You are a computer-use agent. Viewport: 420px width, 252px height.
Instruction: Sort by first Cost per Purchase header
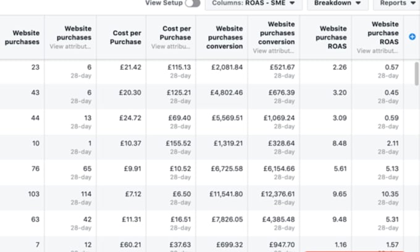125,38
